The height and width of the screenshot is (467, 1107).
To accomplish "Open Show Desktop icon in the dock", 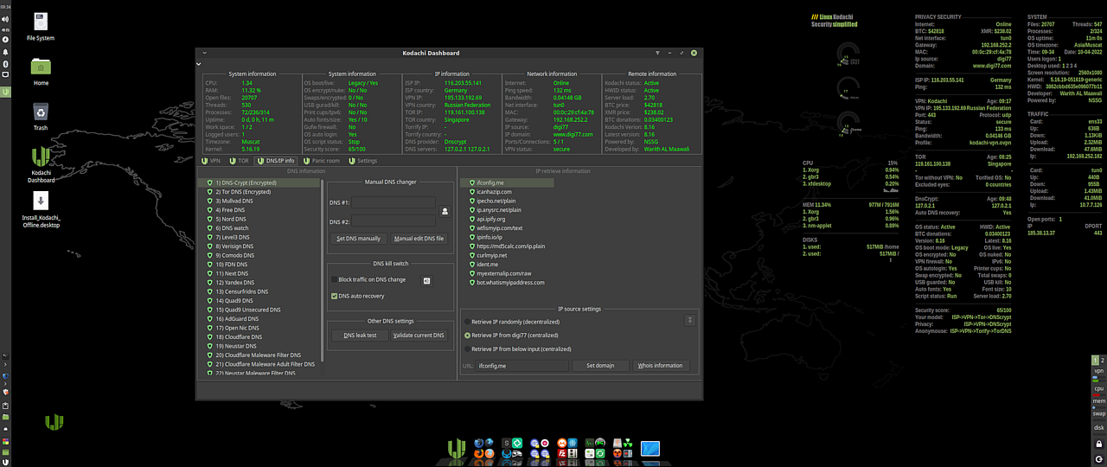I will pyautogui.click(x=650, y=449).
